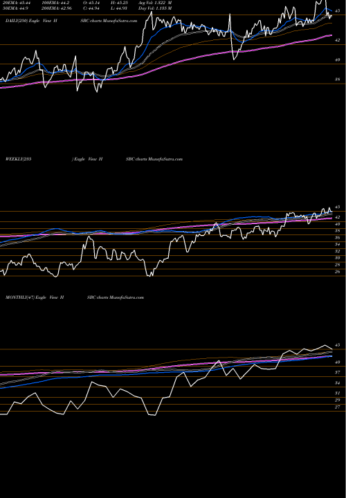The image size is (346, 498).
Task: Click the 50EMA: 44.9 value
Action: coord(17,8)
